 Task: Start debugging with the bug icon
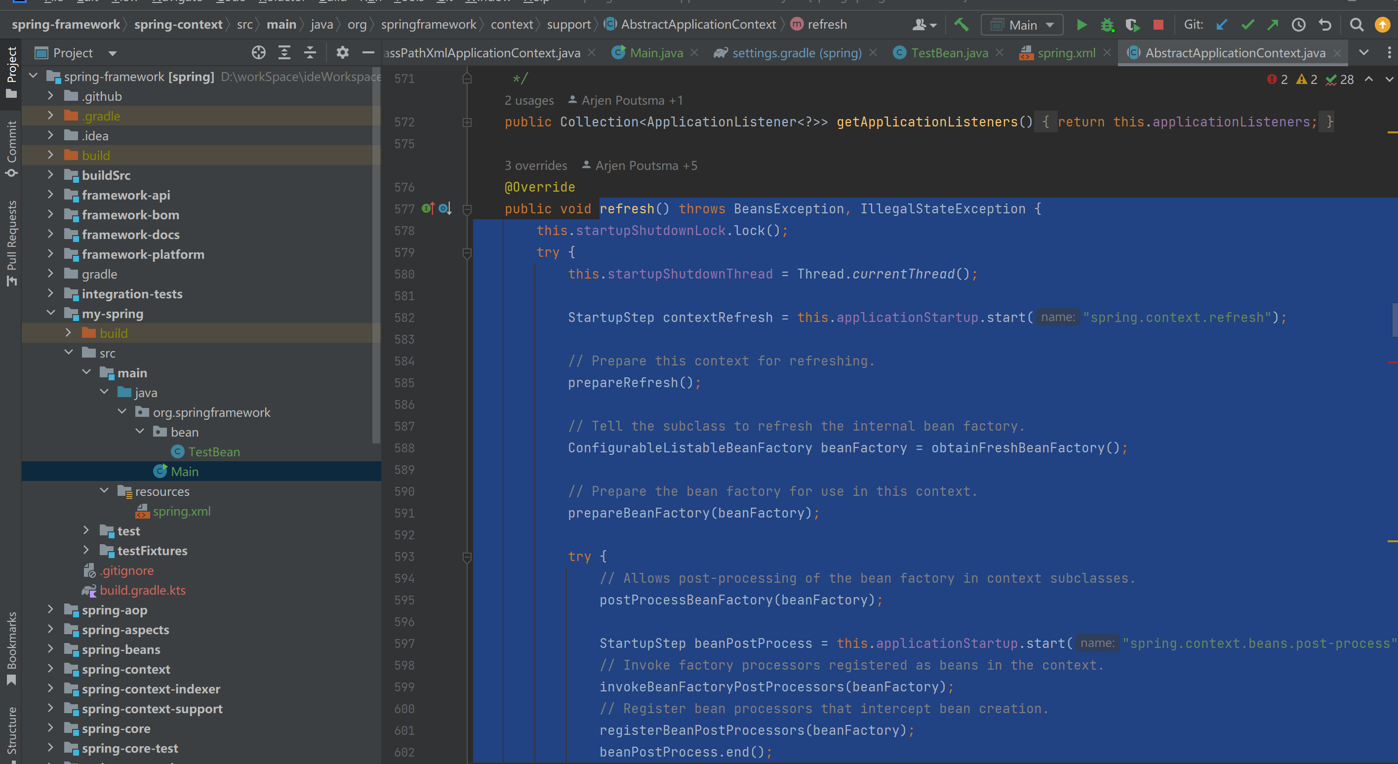1107,24
